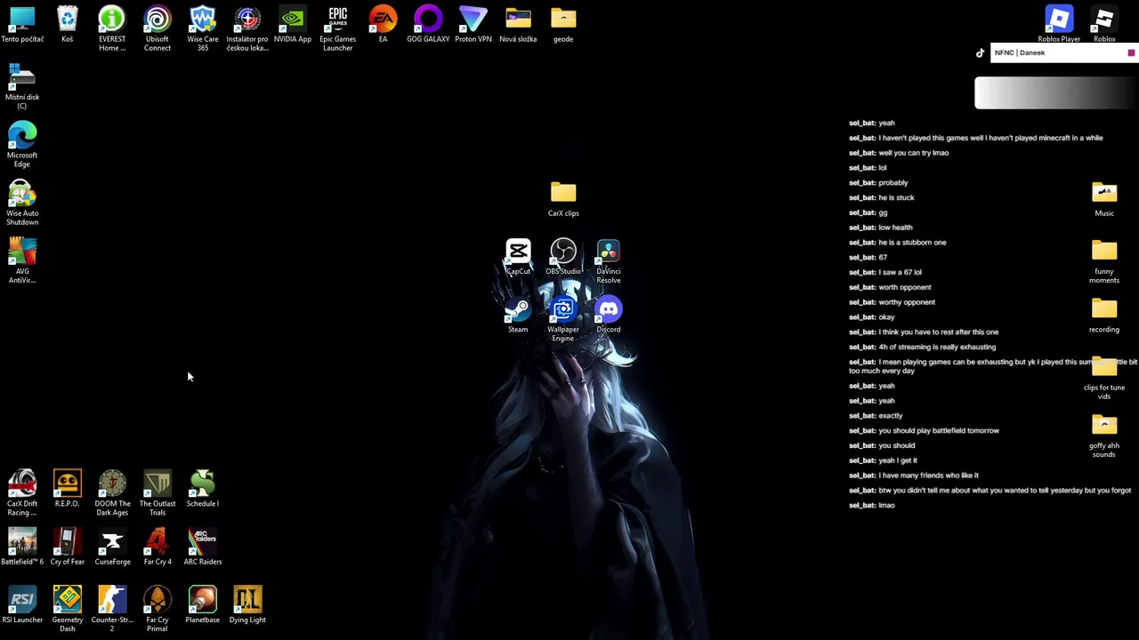Launch Planetbase game

(x=203, y=605)
